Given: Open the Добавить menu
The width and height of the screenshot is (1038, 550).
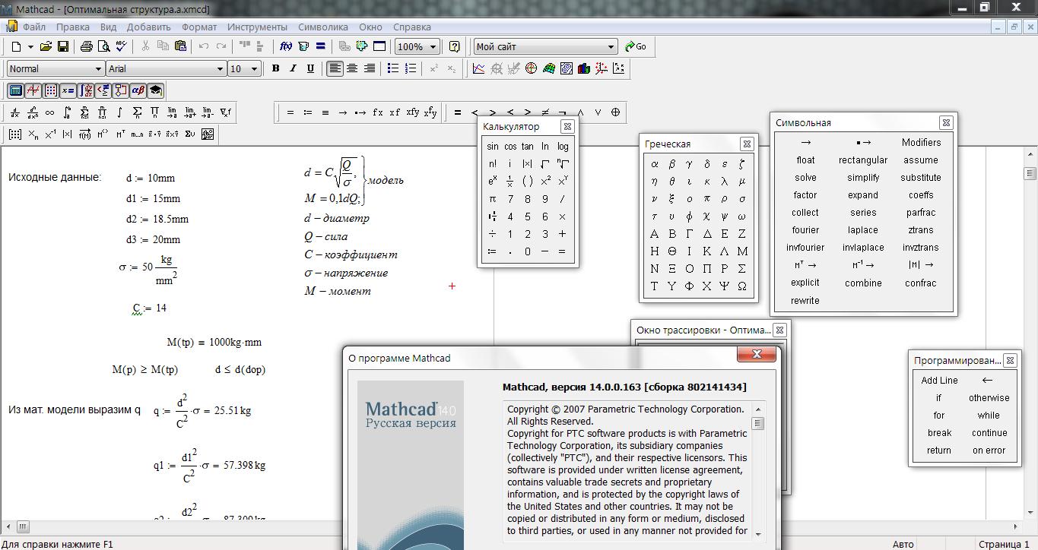Looking at the screenshot, I should click(149, 27).
